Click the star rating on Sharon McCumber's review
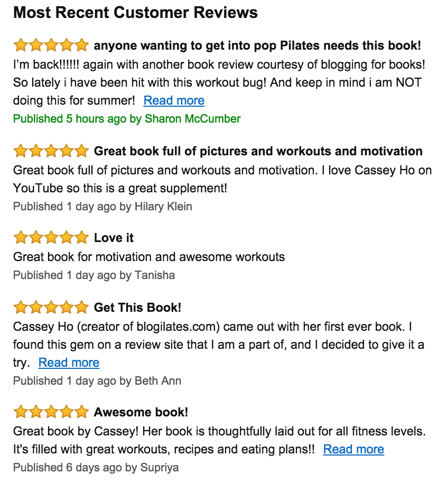447x483 pixels. [51, 45]
